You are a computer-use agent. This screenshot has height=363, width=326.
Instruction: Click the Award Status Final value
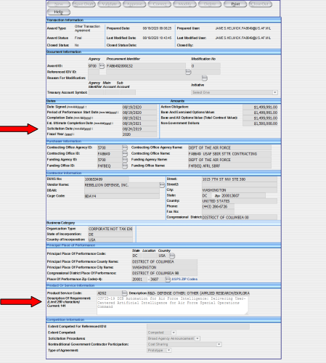78,38
